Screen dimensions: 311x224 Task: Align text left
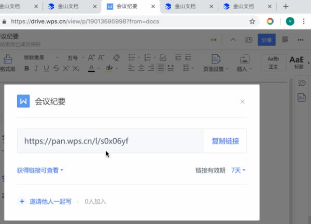[131, 68]
